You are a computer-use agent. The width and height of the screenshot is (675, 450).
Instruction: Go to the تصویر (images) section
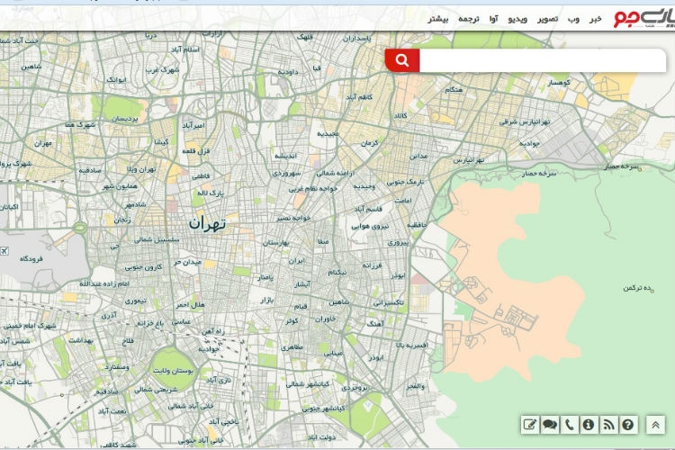(547, 18)
